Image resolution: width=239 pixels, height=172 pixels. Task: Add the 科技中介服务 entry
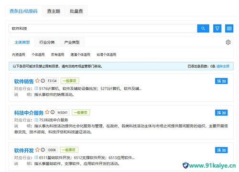coord(221,113)
